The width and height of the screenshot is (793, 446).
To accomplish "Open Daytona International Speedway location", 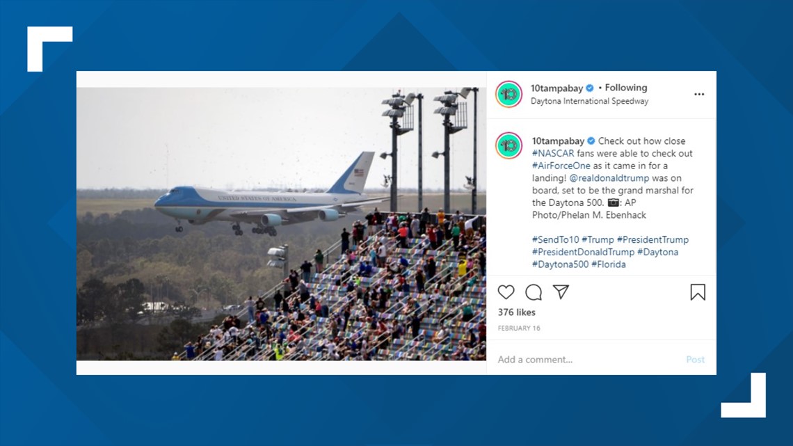I will point(589,101).
